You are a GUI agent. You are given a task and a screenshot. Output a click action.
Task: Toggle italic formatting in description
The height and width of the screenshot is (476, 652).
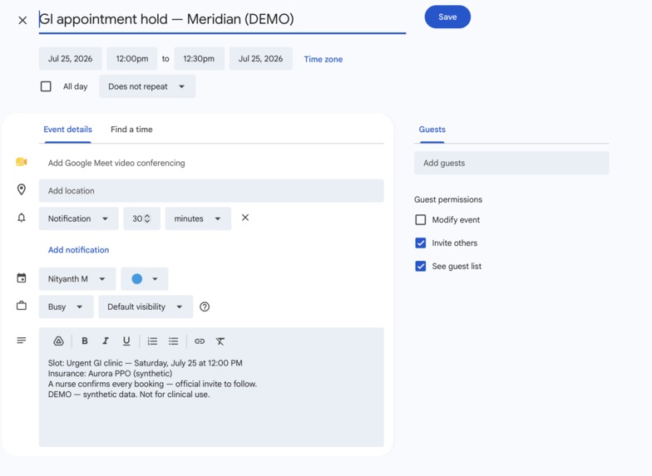tap(105, 341)
